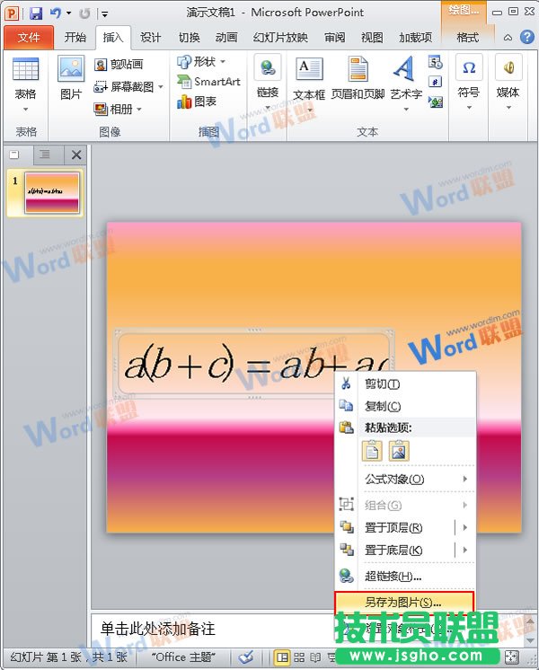
Task: Expand the 表格 dropdown arrow
Action: [26, 110]
